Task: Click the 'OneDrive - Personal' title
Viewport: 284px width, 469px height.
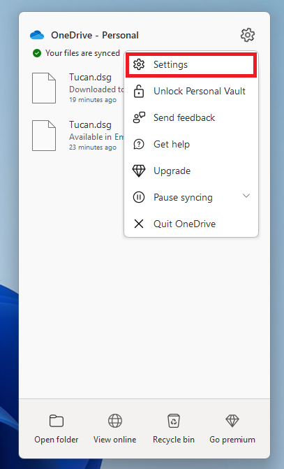Action: (x=95, y=35)
